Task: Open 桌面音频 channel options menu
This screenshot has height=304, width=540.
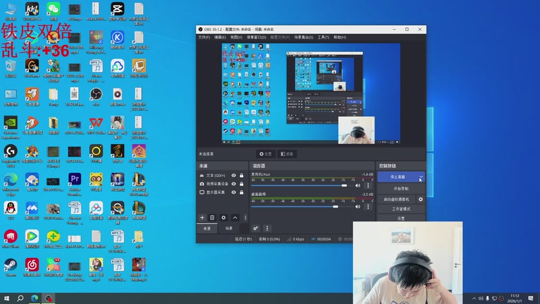Action: coord(368,207)
